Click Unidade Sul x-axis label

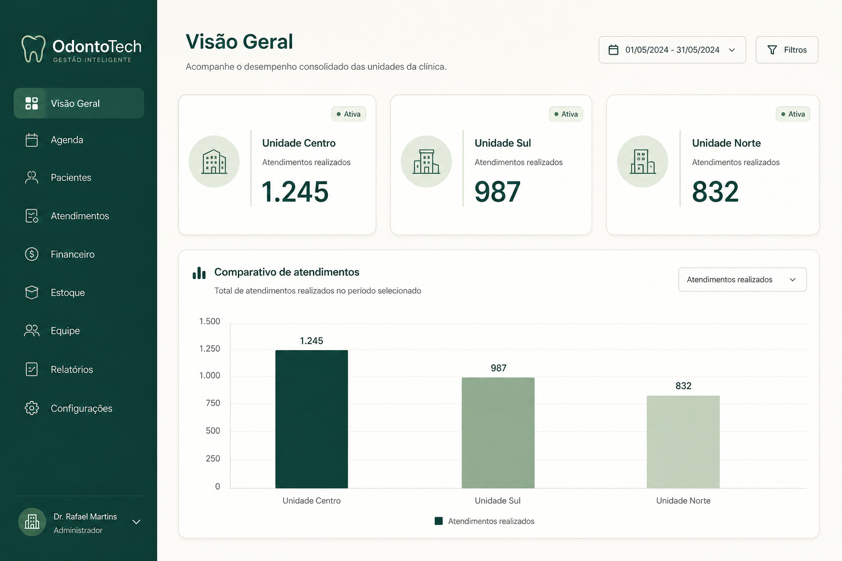pos(498,501)
